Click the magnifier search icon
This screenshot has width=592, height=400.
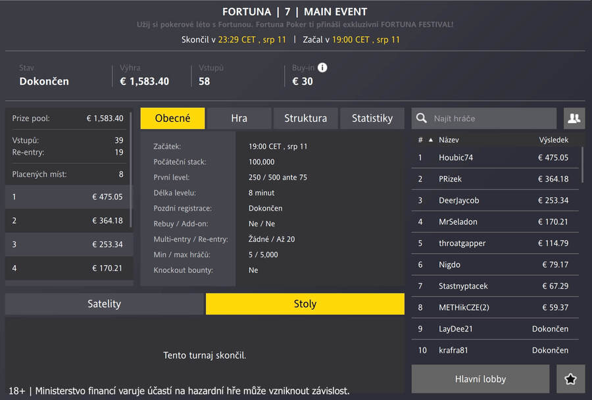click(422, 118)
